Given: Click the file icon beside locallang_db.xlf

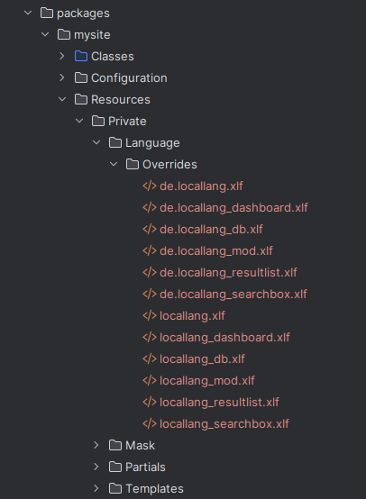Looking at the screenshot, I should (x=150, y=359).
